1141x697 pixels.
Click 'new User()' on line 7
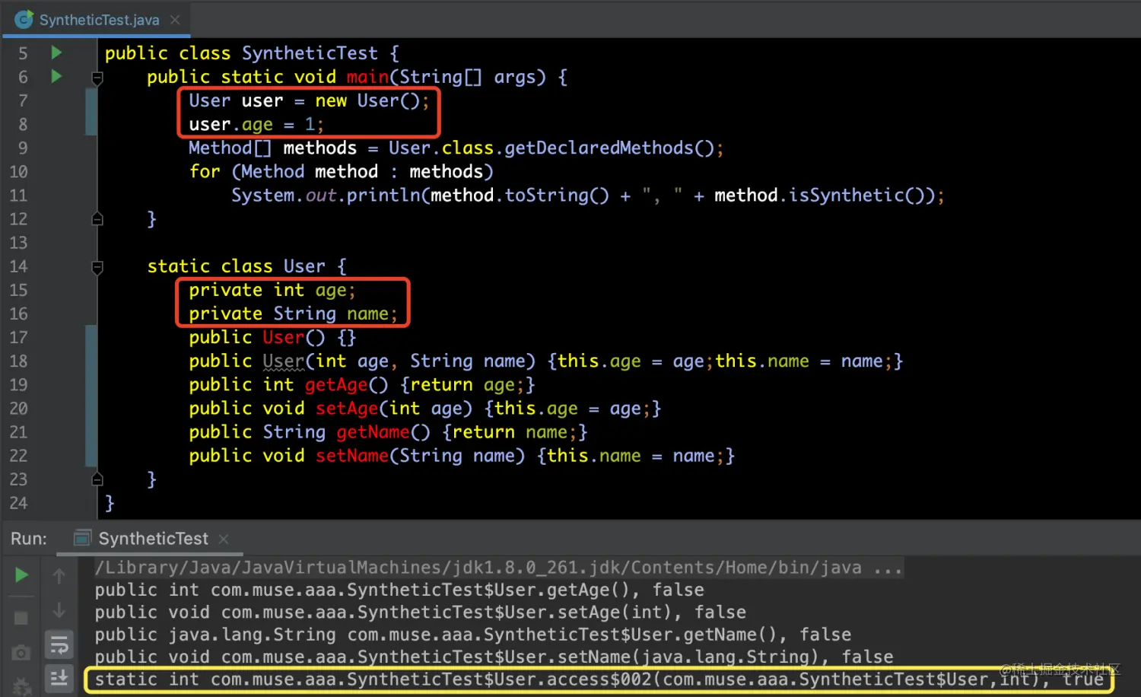point(367,100)
